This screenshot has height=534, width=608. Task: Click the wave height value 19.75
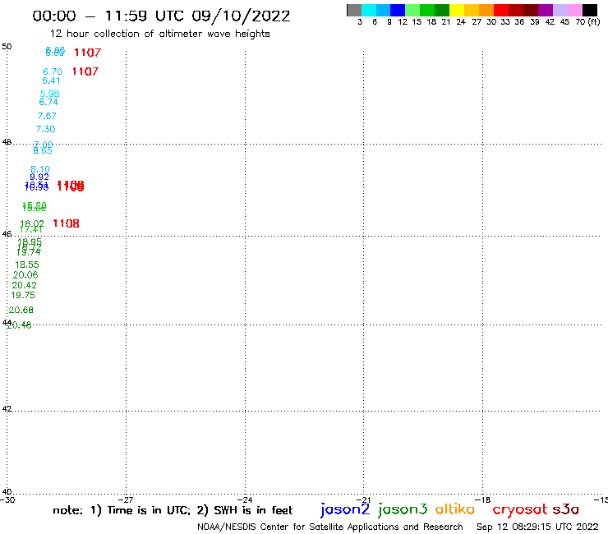(x=23, y=295)
